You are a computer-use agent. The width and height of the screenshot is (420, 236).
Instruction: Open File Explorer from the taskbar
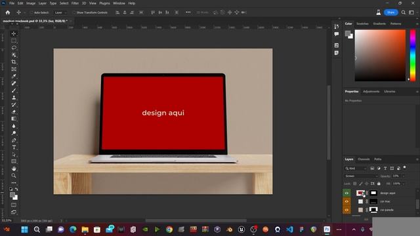[x=85, y=229]
